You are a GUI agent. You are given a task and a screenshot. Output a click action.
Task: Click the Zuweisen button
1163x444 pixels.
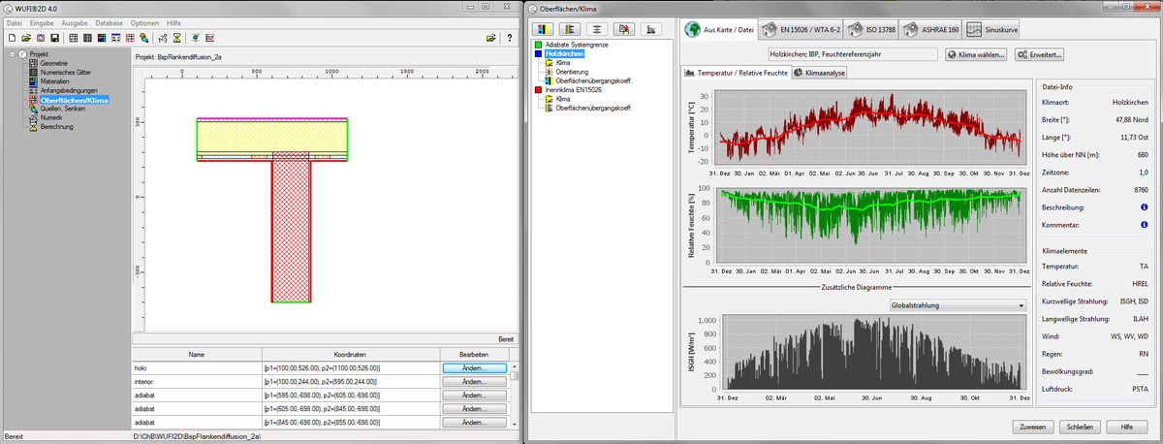coord(1031,427)
